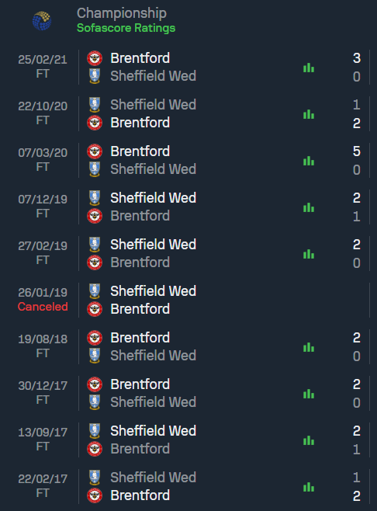Viewport: 377px width, 511px height.
Task: Click ratings bars icon for 07/03/20 match
Action: tap(309, 161)
